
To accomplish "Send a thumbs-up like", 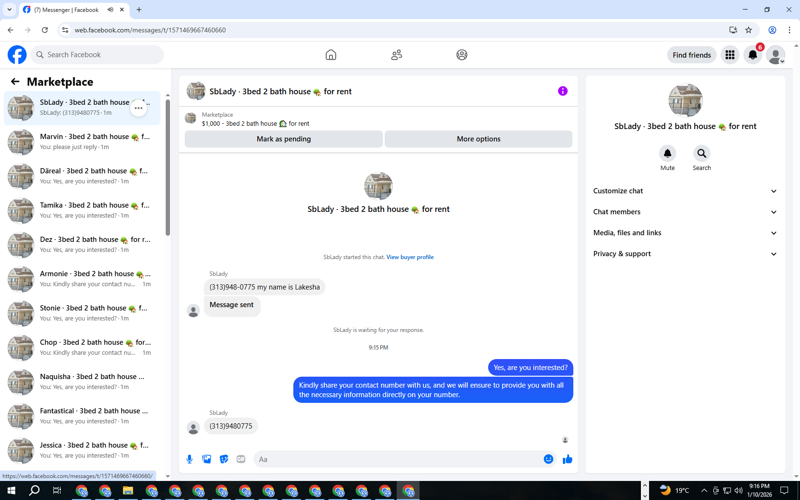I will 568,459.
